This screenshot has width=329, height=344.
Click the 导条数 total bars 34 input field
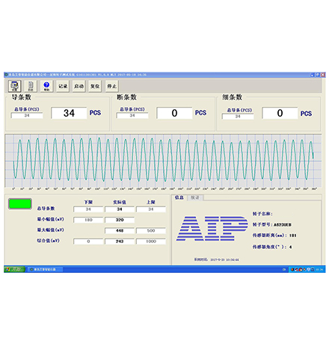pos(27,115)
